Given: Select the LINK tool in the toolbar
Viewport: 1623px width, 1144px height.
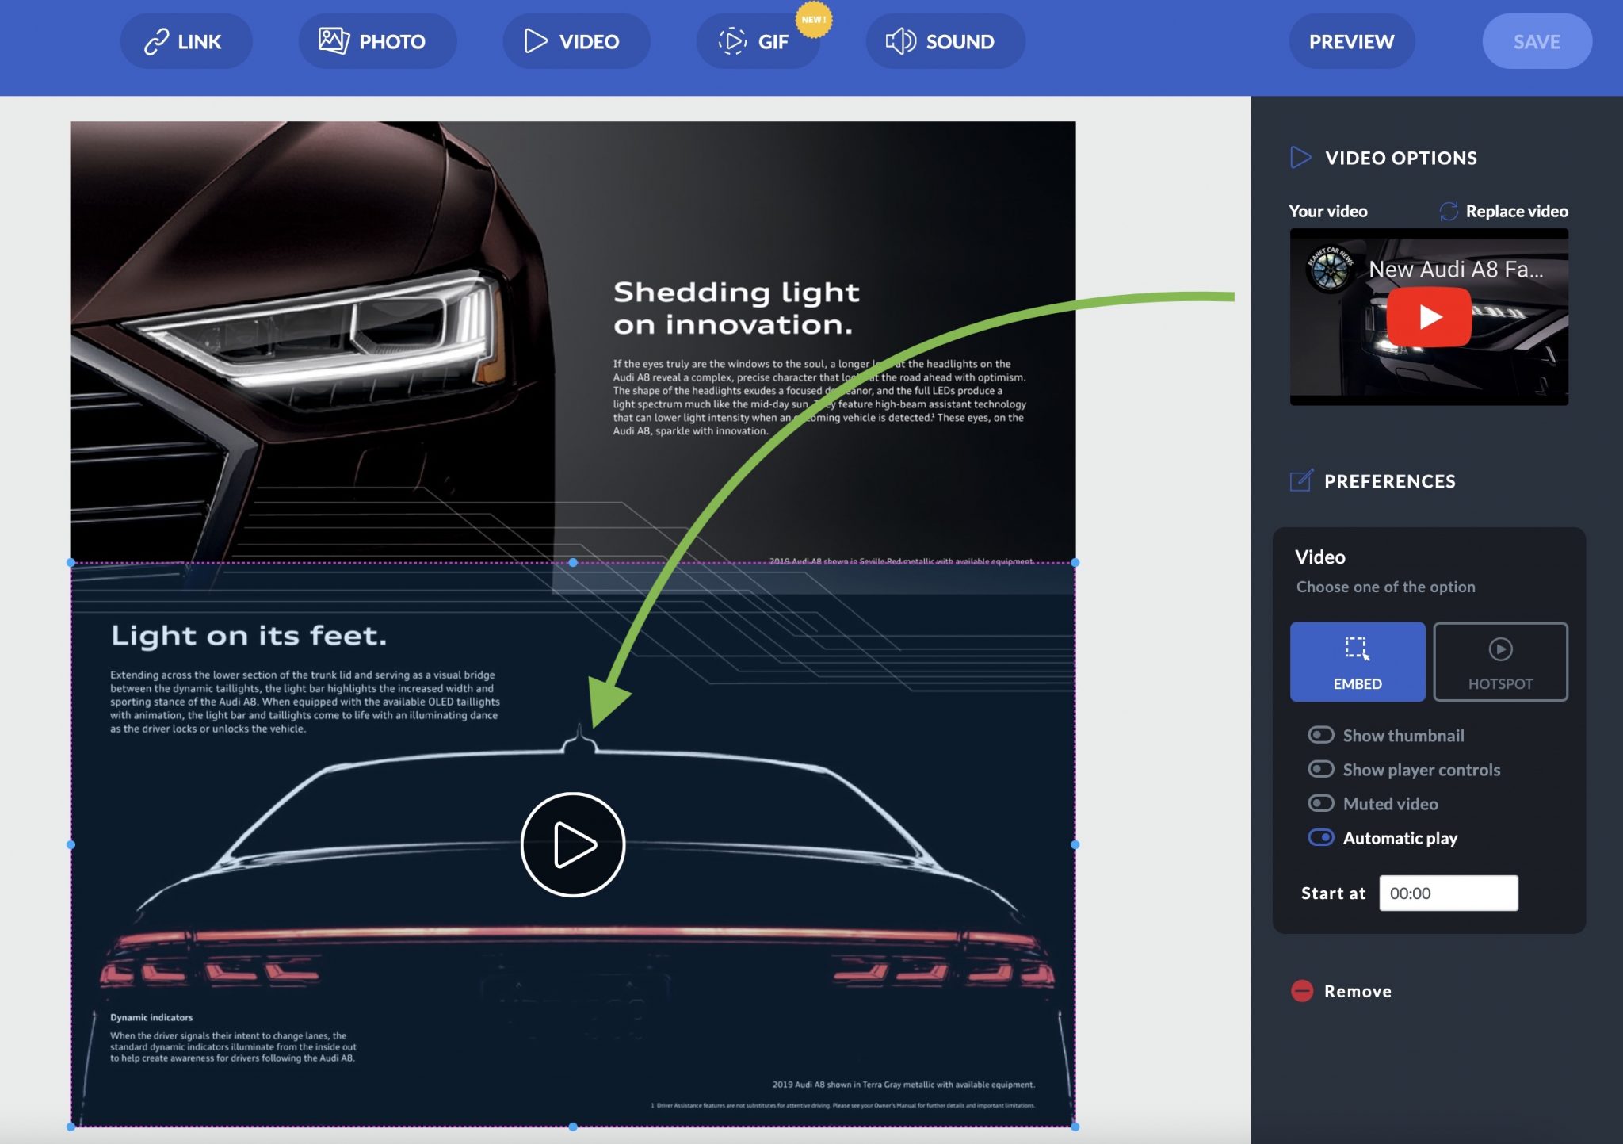Looking at the screenshot, I should click(x=186, y=41).
